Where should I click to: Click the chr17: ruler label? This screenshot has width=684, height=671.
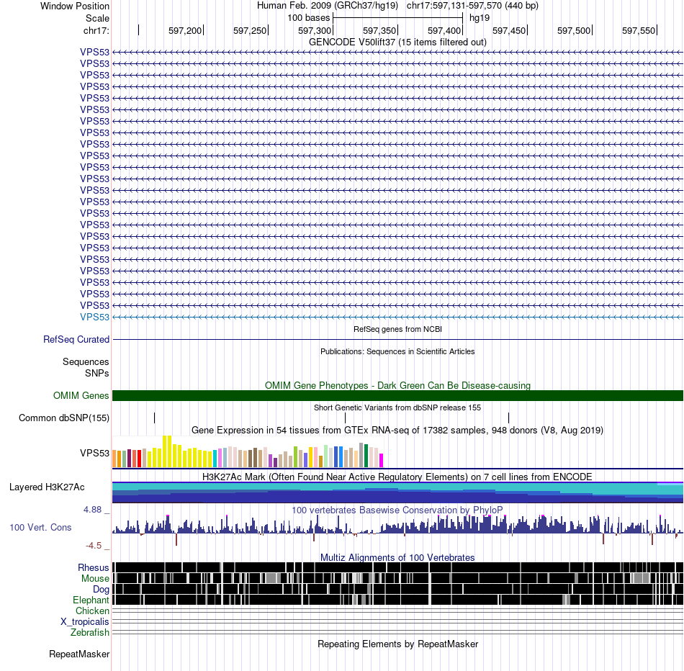tap(96, 30)
